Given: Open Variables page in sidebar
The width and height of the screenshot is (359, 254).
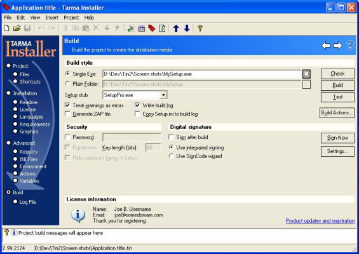Looking at the screenshot, I should pos(29,181).
